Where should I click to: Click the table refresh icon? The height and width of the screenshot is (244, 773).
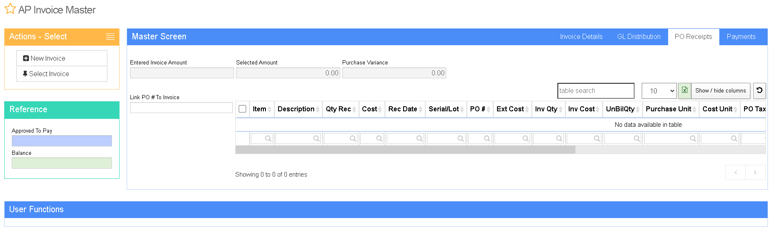759,90
